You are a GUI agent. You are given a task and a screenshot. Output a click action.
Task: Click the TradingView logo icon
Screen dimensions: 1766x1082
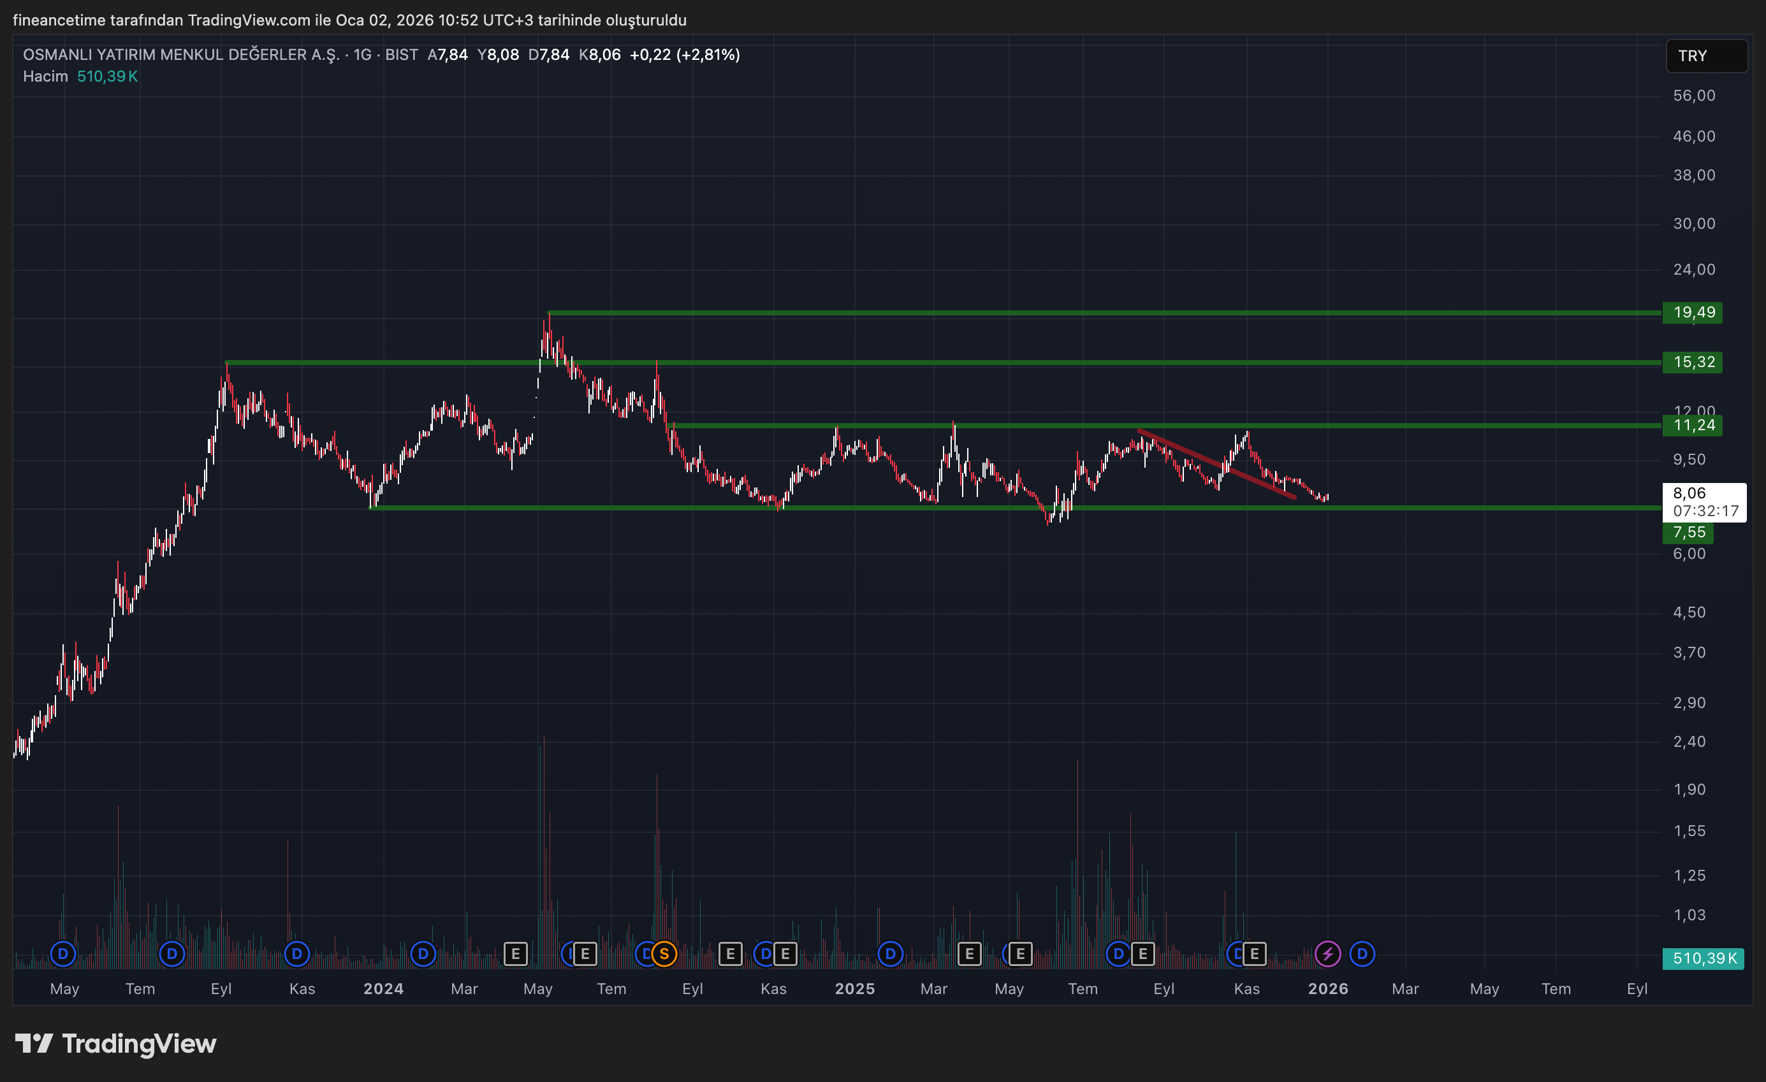click(x=34, y=1043)
